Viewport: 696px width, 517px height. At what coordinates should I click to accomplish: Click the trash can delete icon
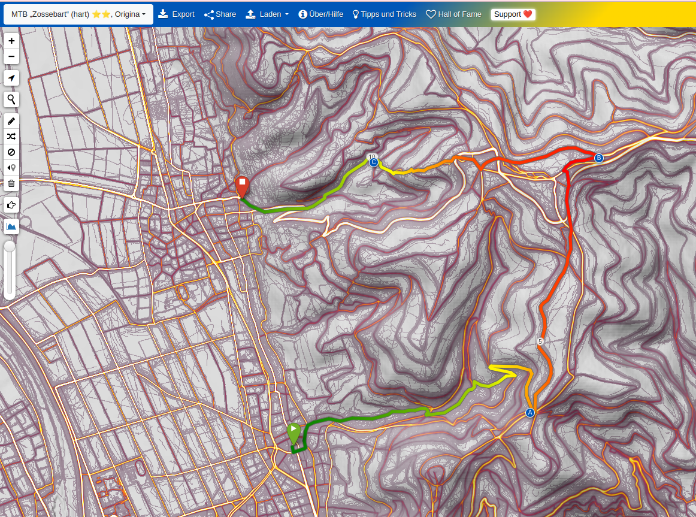pos(11,184)
